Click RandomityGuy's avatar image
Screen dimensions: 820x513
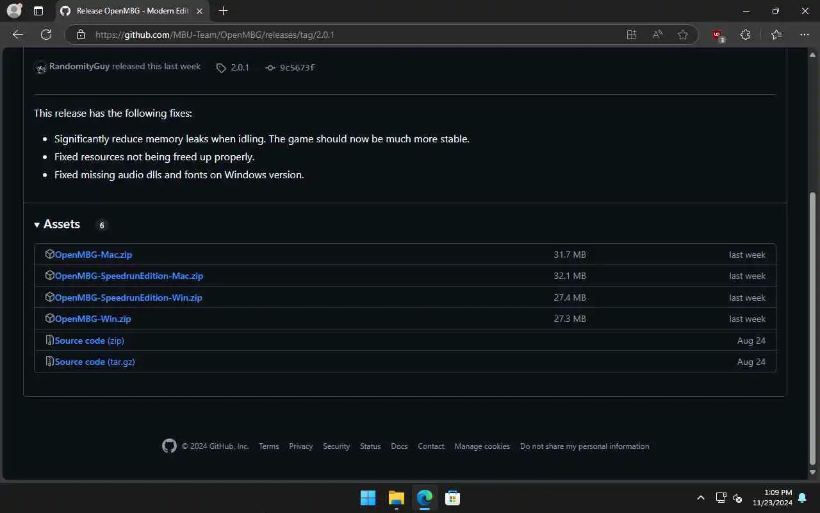[40, 67]
